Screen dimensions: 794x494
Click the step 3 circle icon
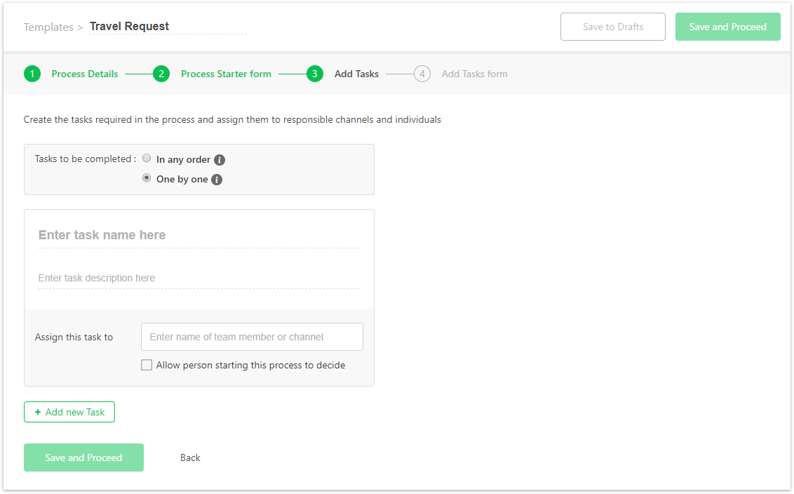coord(315,74)
